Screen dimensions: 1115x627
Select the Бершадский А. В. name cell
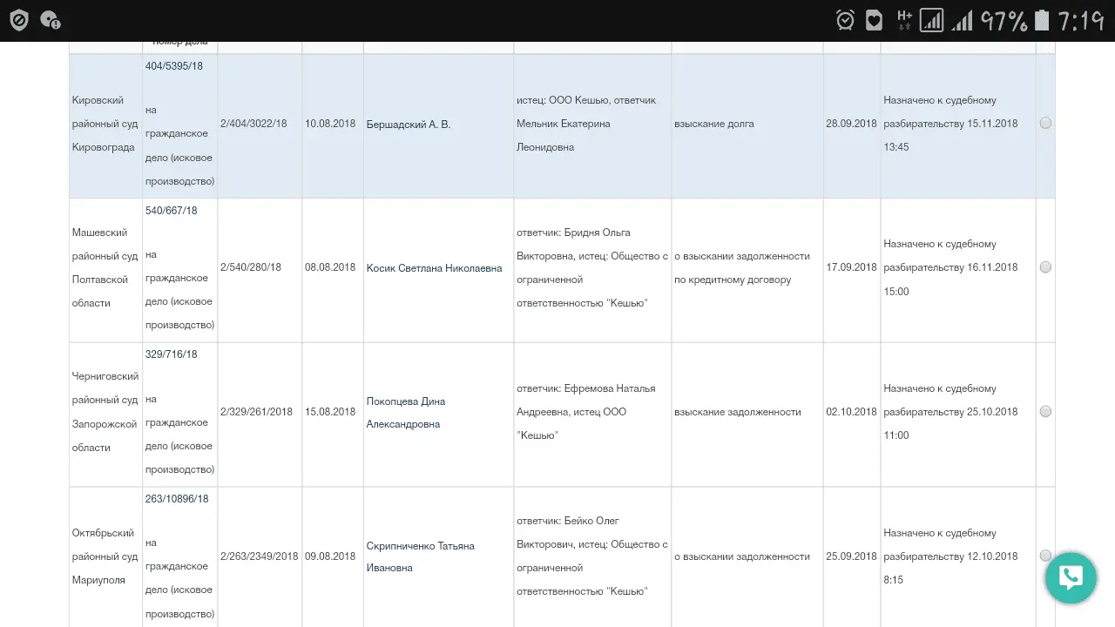407,124
